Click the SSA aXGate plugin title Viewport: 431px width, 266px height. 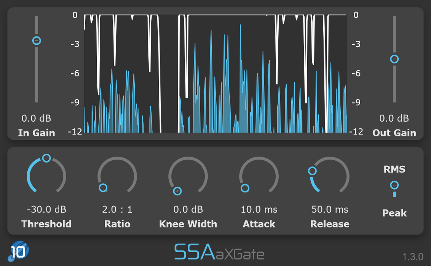tap(219, 252)
